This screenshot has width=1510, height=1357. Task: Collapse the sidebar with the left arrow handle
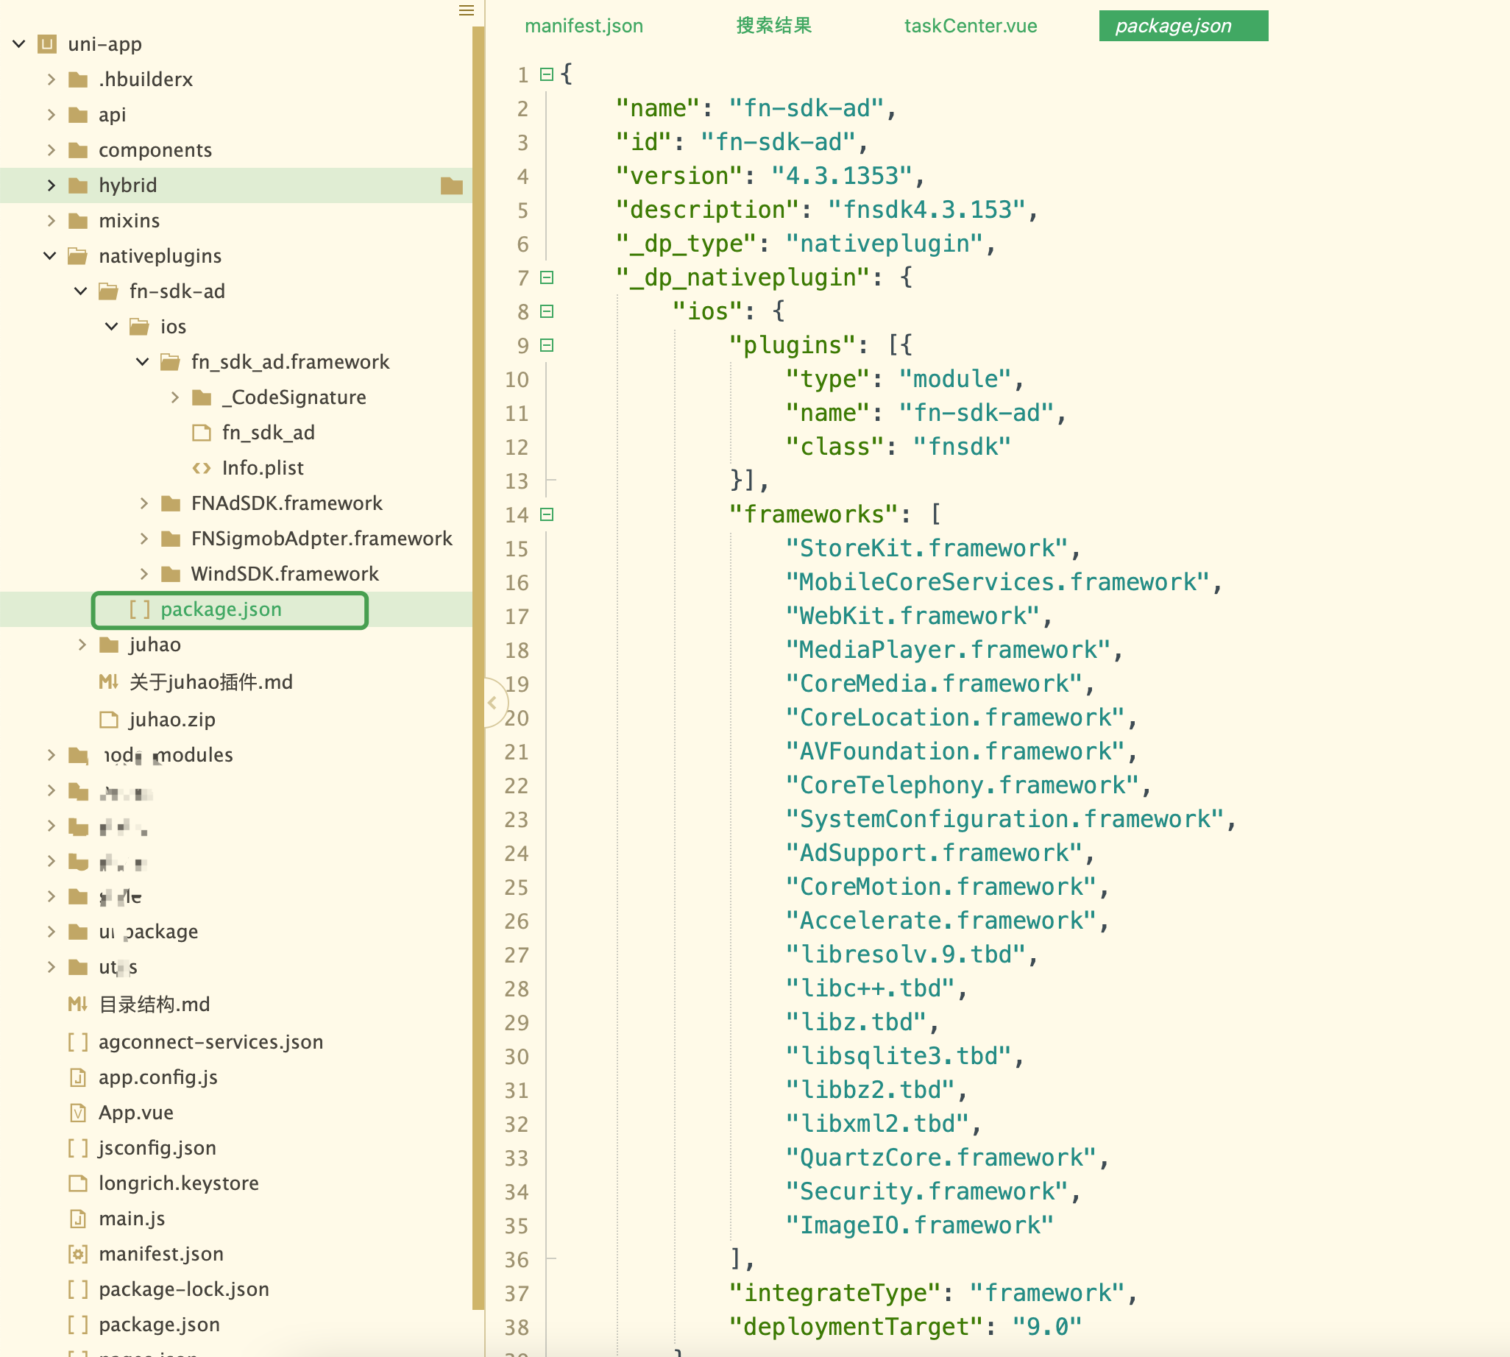(x=493, y=702)
